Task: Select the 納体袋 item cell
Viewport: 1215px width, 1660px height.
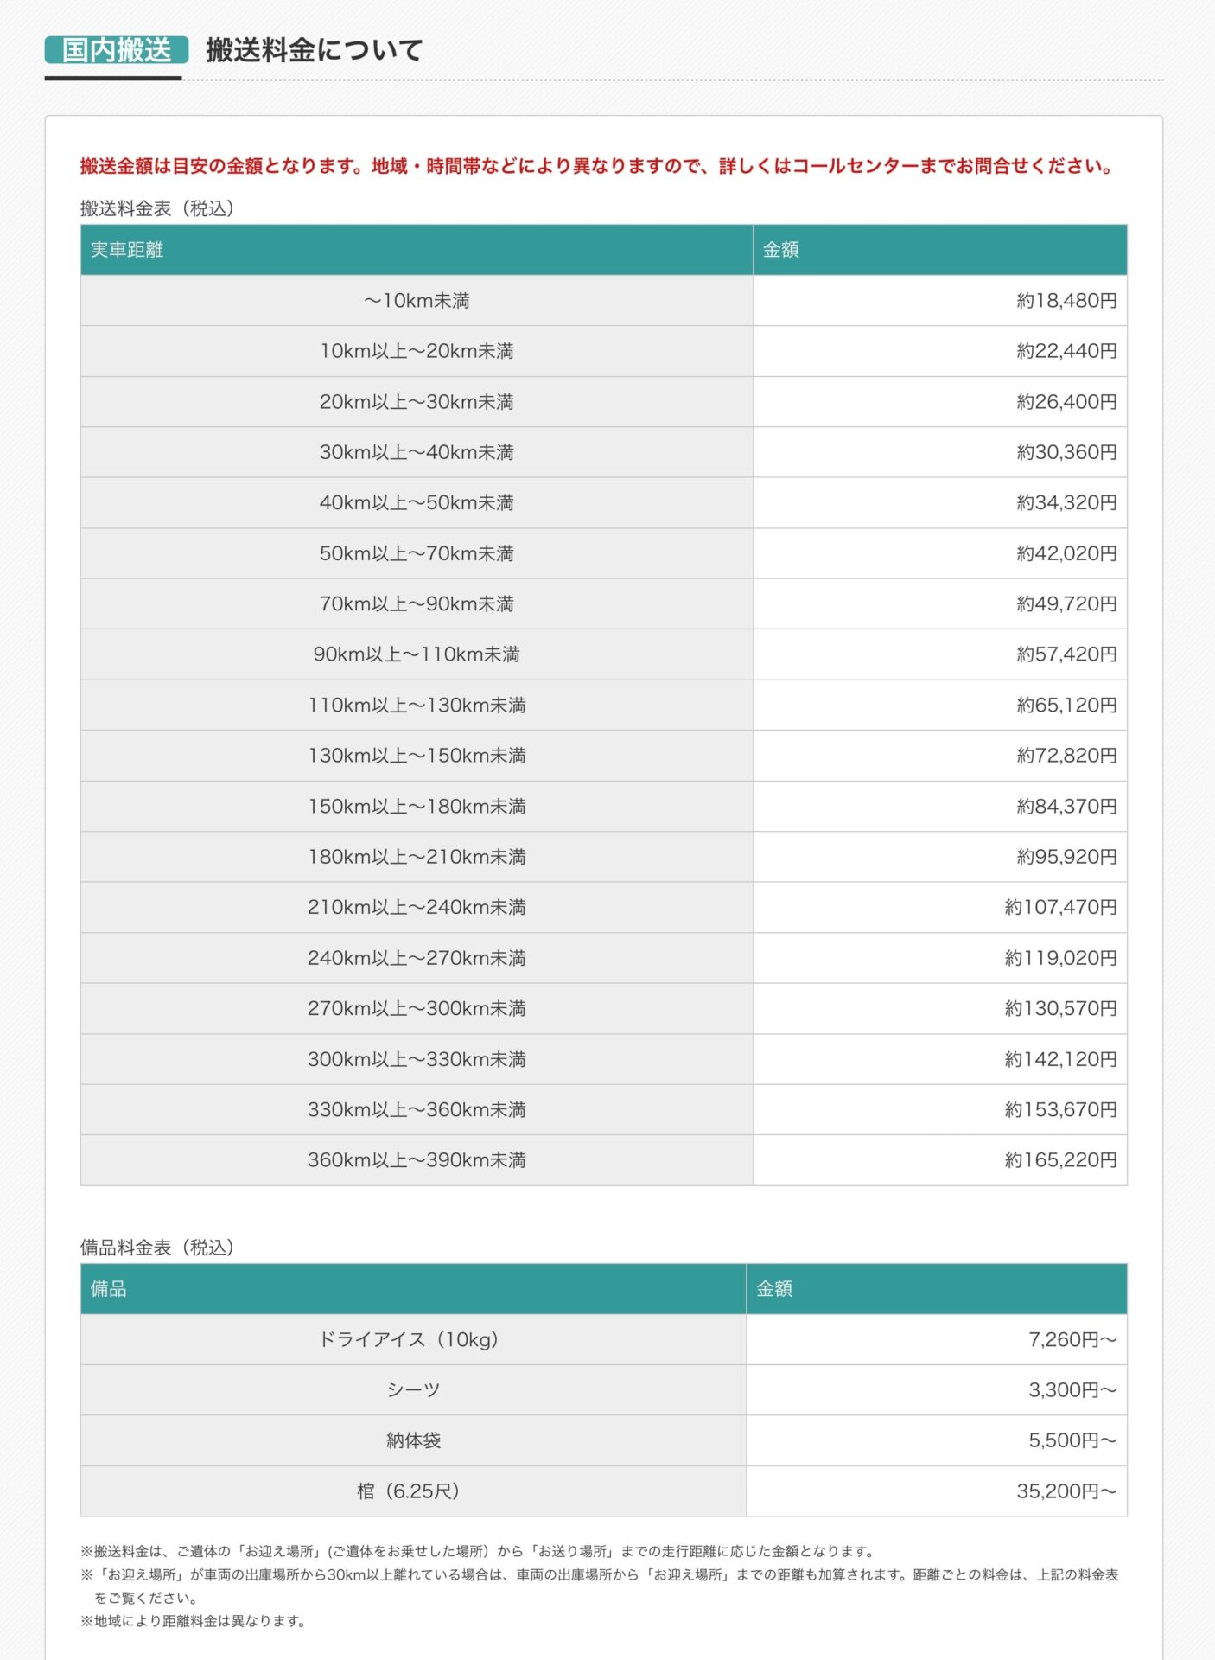Action: pos(413,1441)
